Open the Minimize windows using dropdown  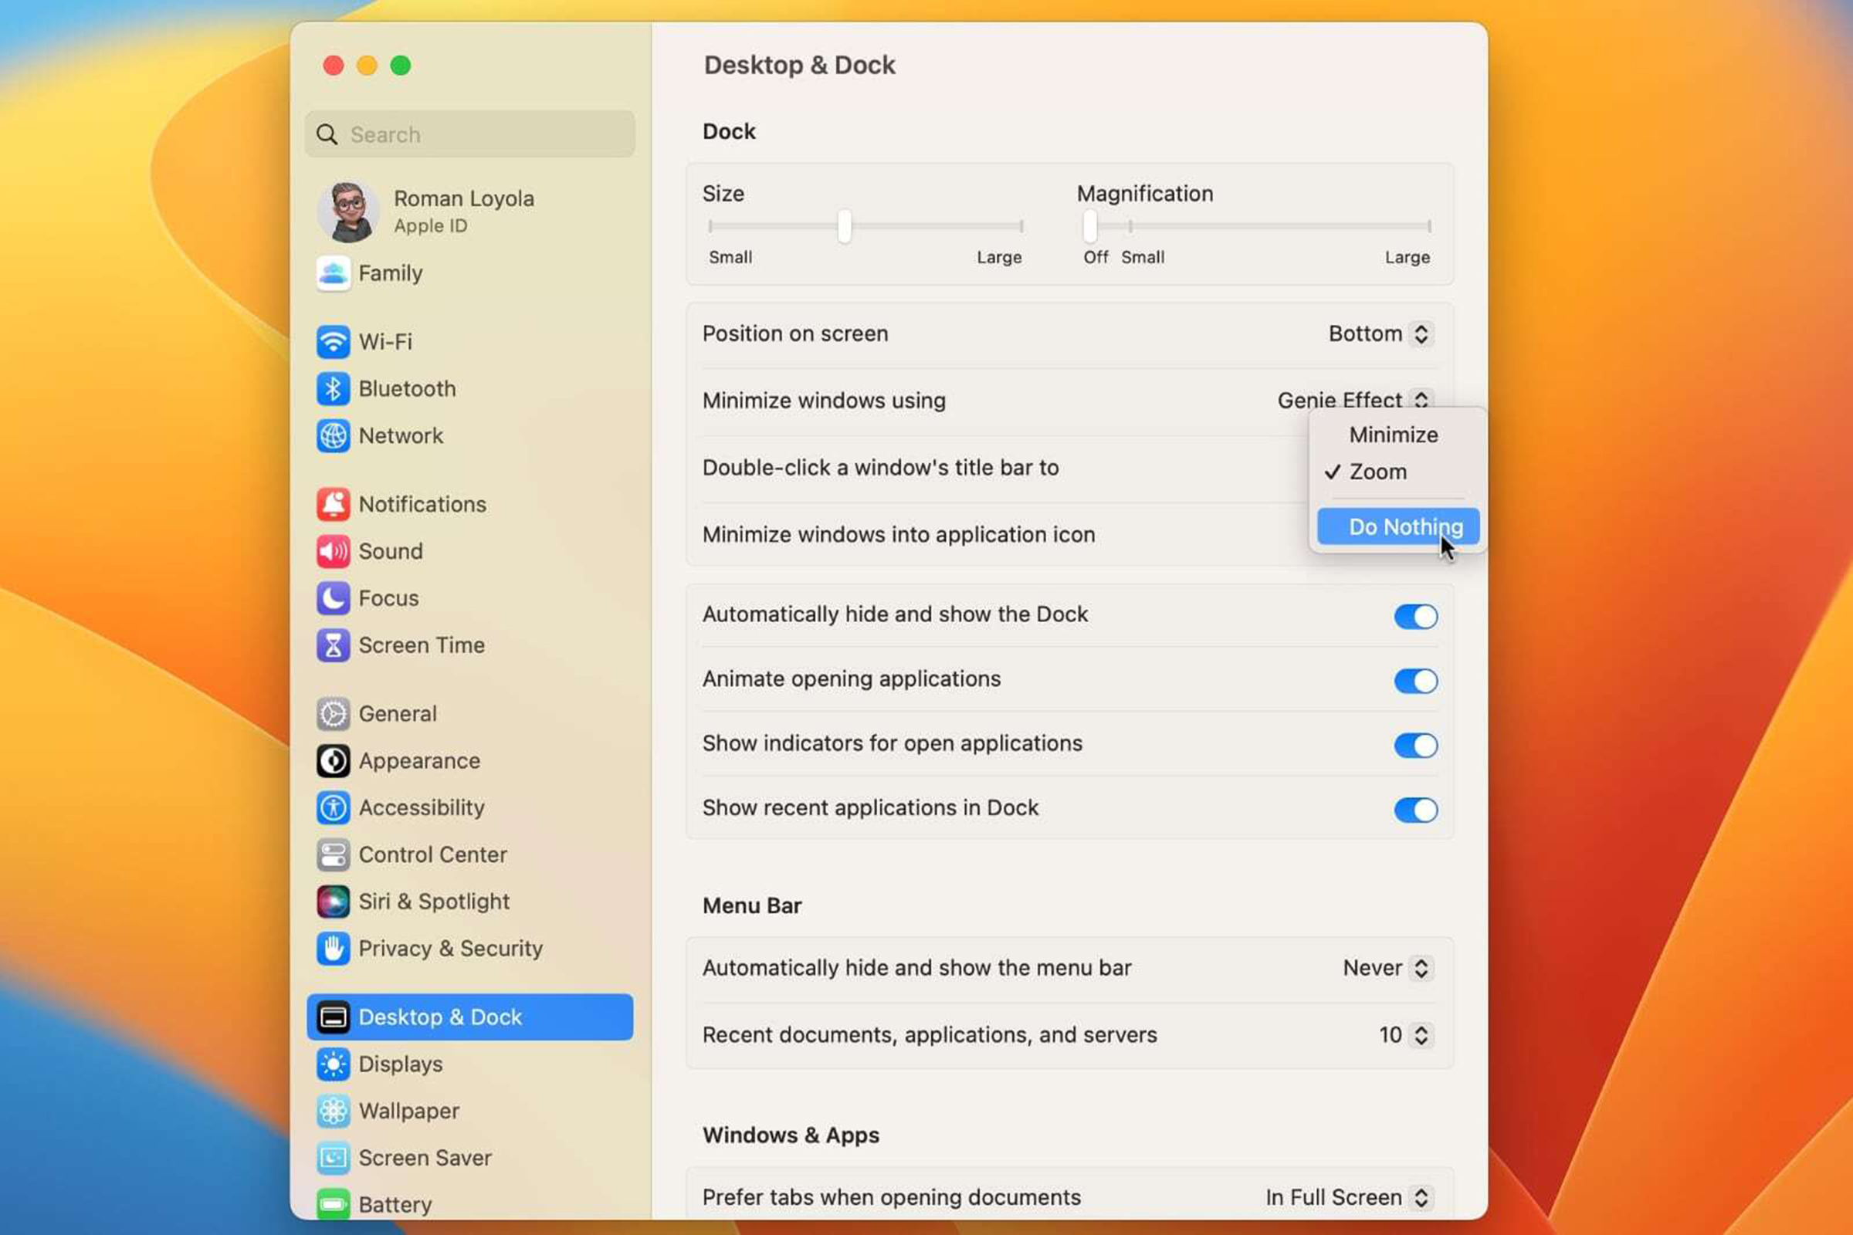point(1350,400)
